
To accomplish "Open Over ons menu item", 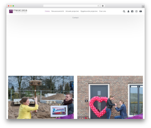I will click(x=102, y=11).
